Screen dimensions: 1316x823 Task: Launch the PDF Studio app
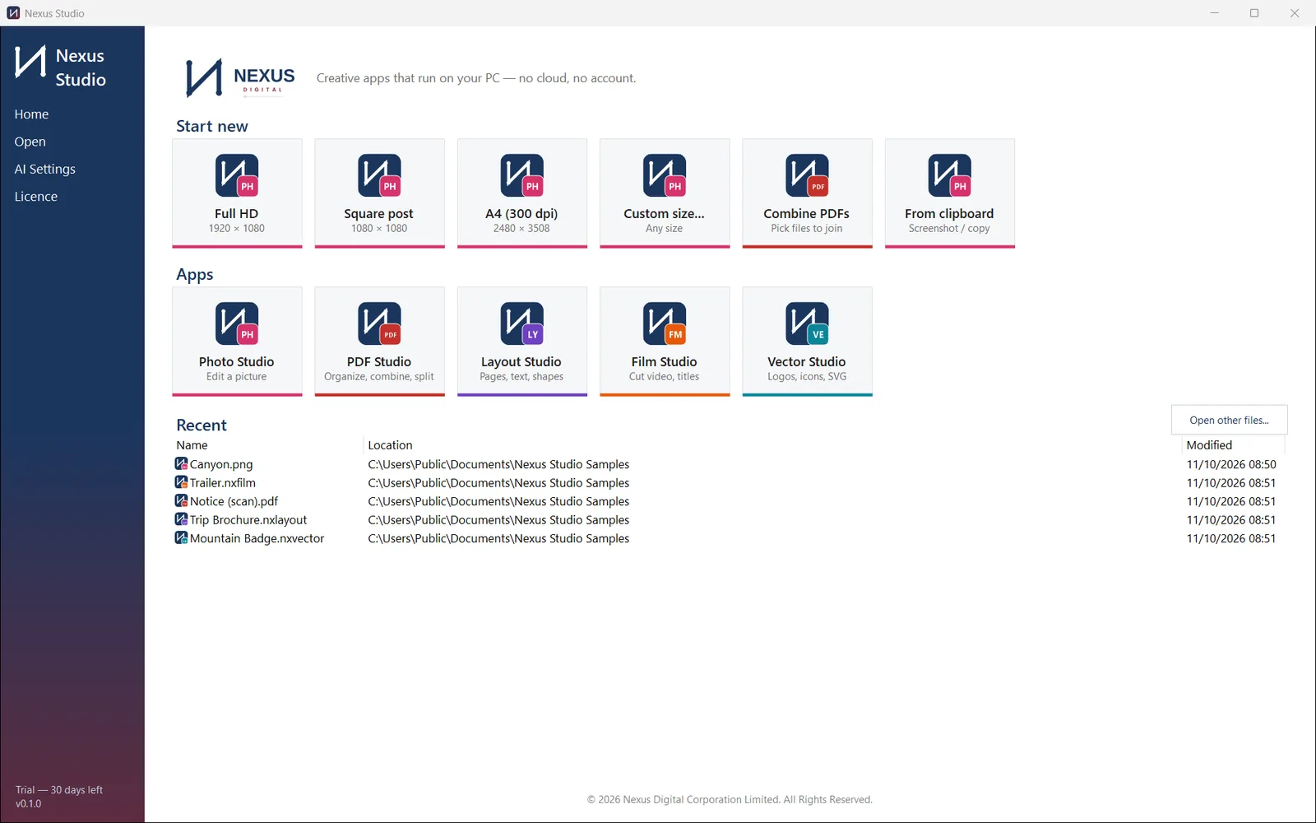(379, 341)
